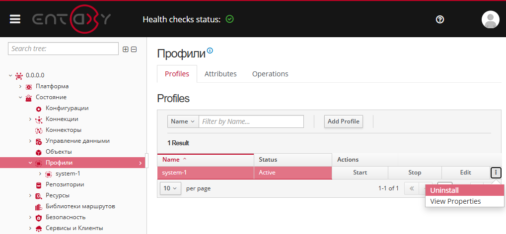This screenshot has height=234, width=506.
Task: Edit the system-1 profile
Action: 466,173
